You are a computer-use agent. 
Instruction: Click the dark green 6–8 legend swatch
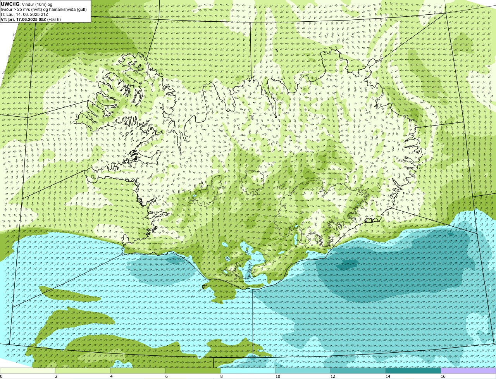coord(193,370)
